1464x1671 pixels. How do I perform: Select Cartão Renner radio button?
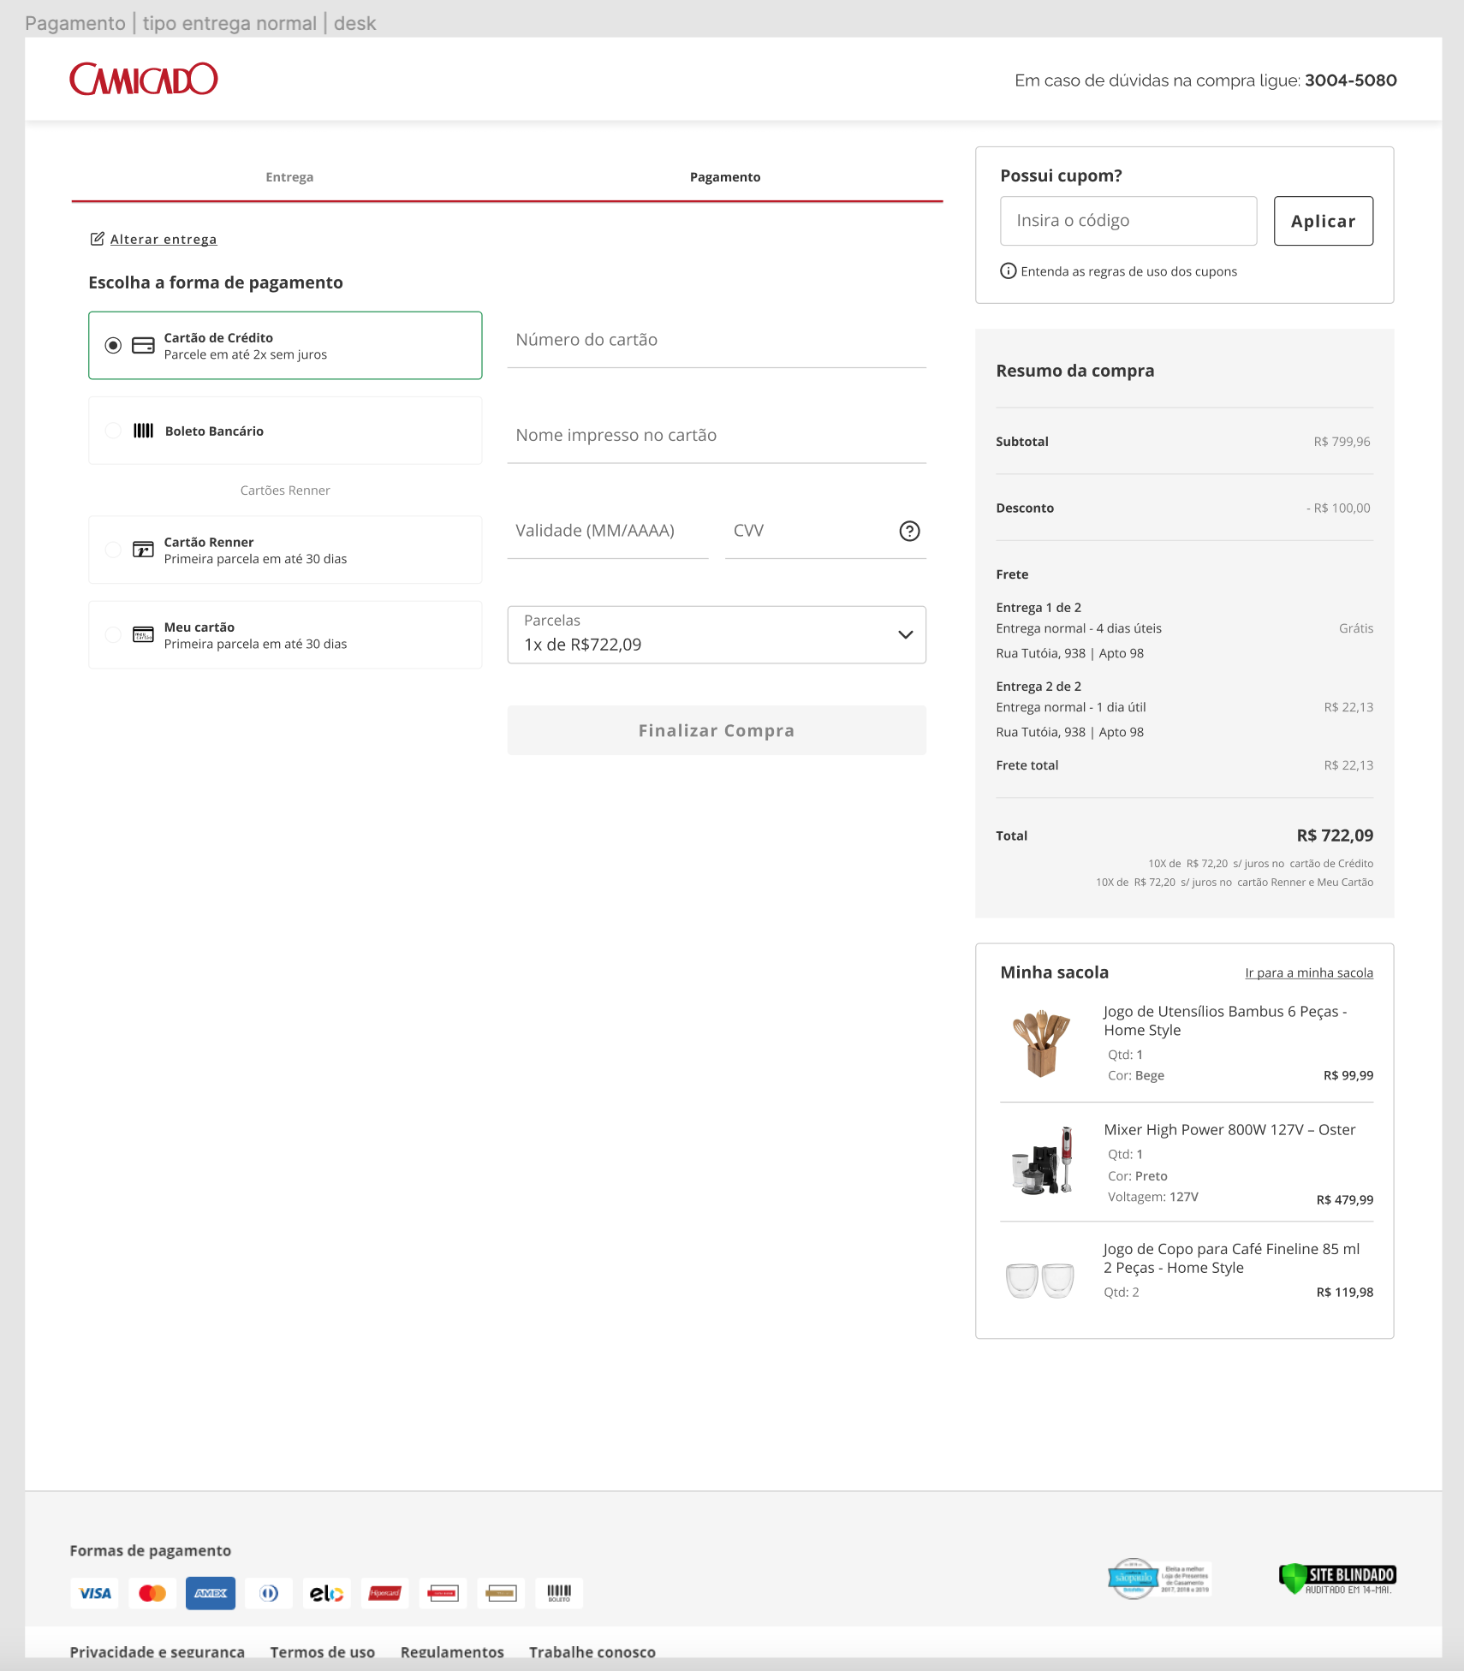pos(113,550)
